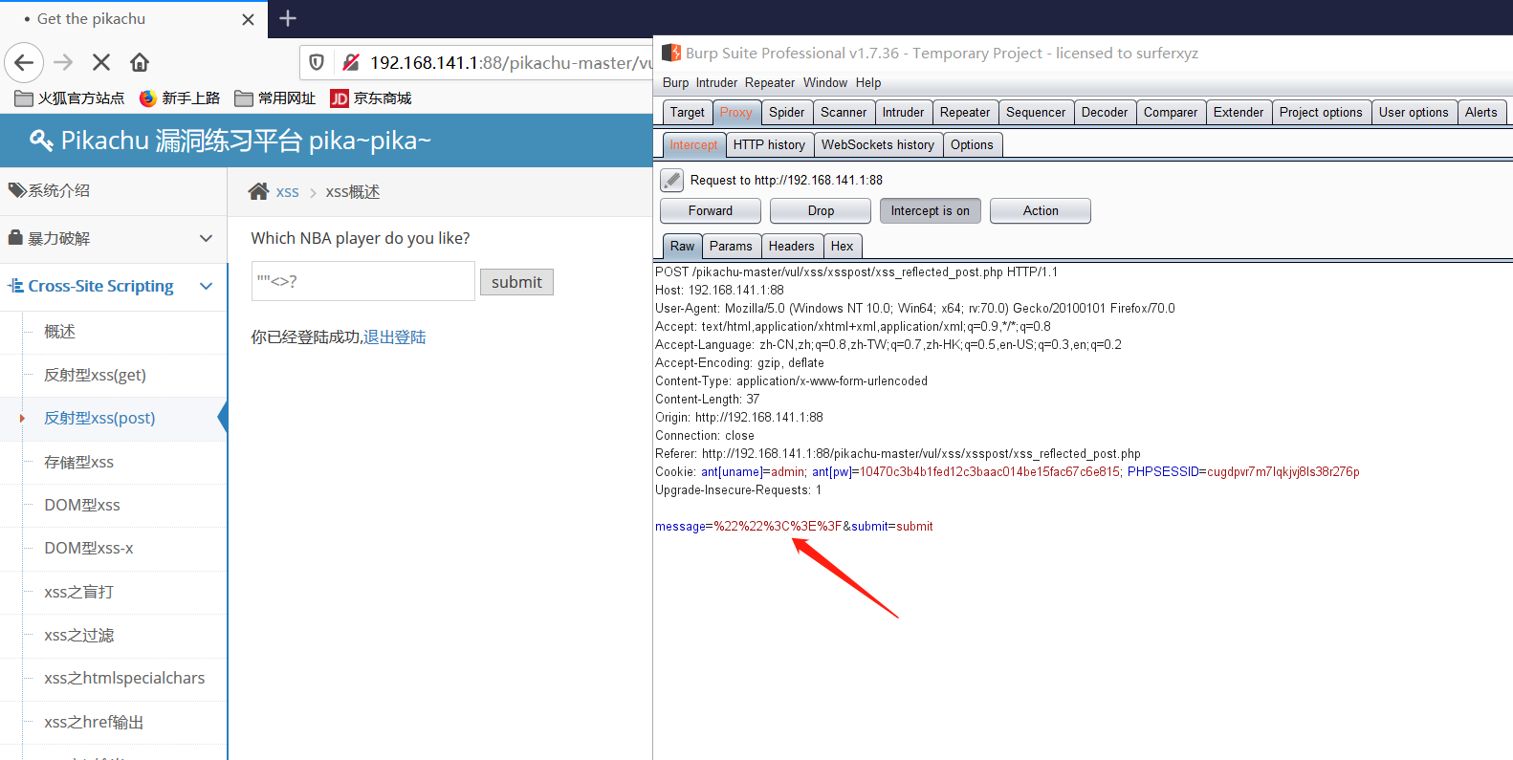
Task: Switch to the Target tab
Action: click(687, 112)
